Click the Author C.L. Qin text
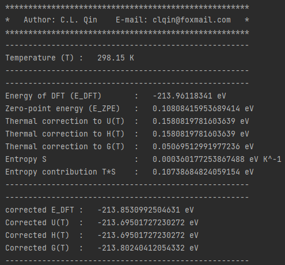 click(60, 20)
